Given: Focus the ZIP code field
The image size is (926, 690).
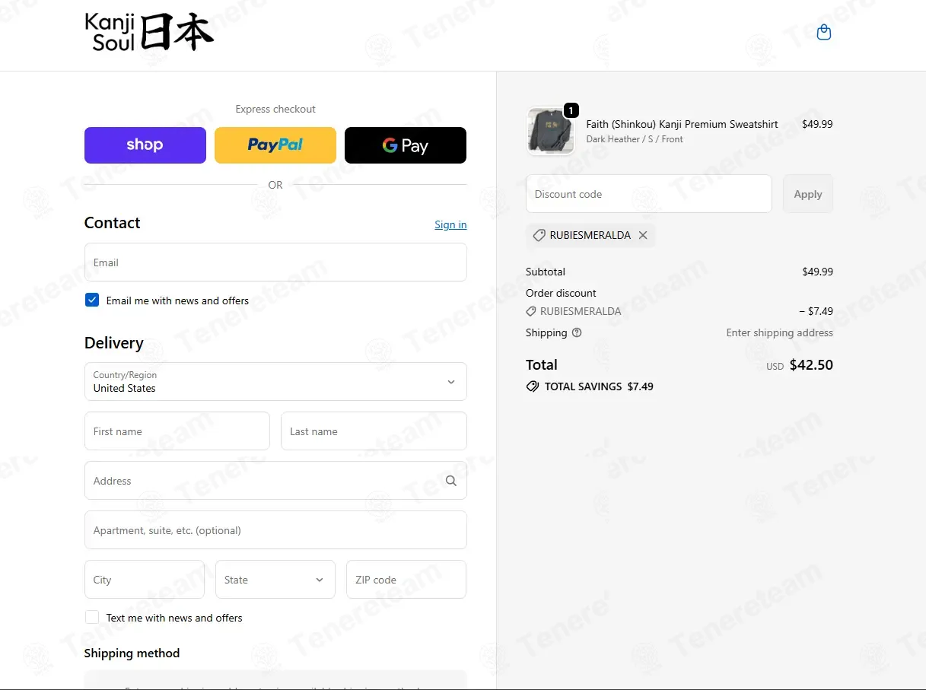Looking at the screenshot, I should [406, 580].
